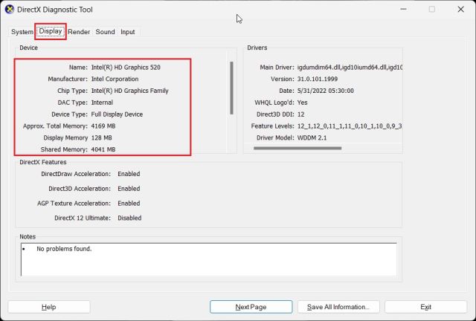The image size is (476, 321).
Task: Click Save All Information button
Action: click(x=338, y=307)
